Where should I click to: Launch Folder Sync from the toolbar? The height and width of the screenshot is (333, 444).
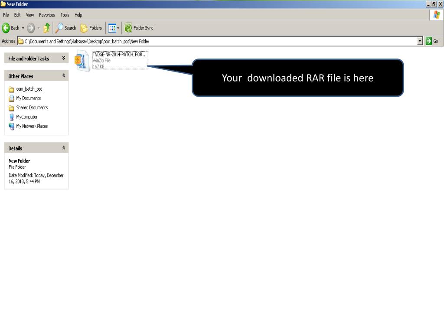pos(139,28)
